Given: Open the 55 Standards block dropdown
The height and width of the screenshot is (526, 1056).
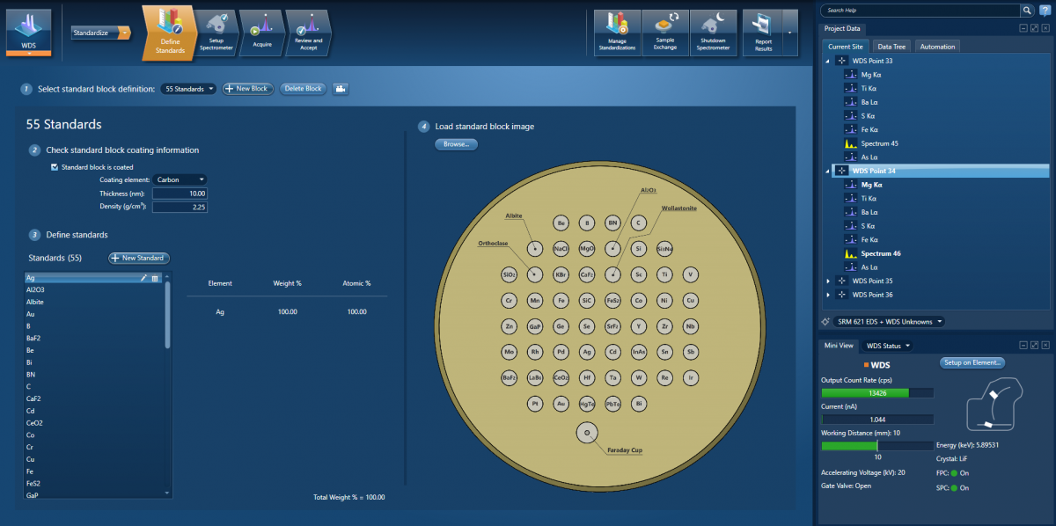Looking at the screenshot, I should pyautogui.click(x=188, y=89).
